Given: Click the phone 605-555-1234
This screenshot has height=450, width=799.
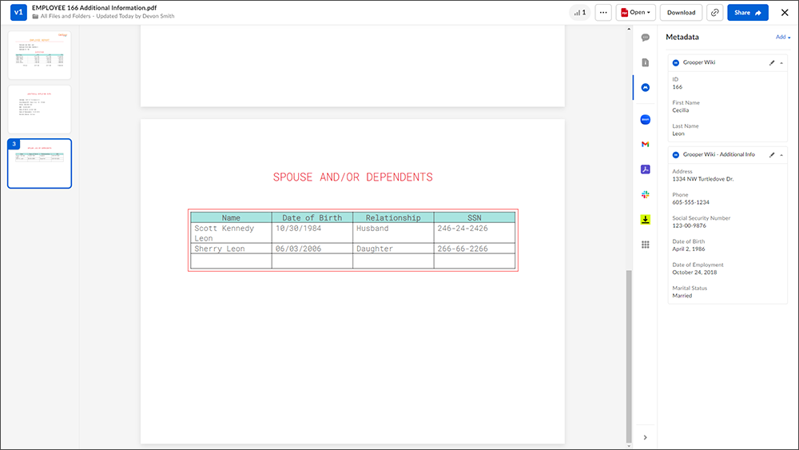Looking at the screenshot, I should click(x=690, y=202).
